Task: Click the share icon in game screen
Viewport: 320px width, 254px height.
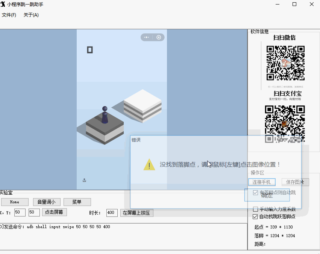Action: tap(84, 180)
